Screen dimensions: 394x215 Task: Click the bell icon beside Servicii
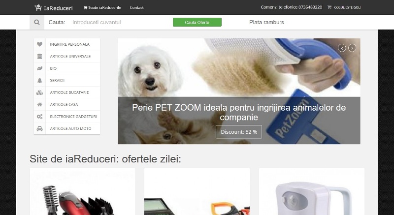point(40,81)
